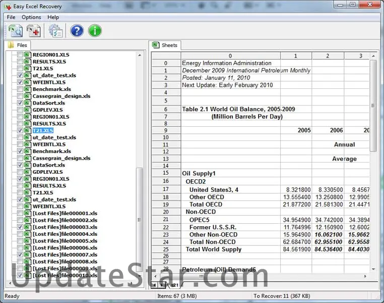Click the recover file icon with red cross
Image resolution: width=384 pixels, height=303 pixels.
coord(34,31)
